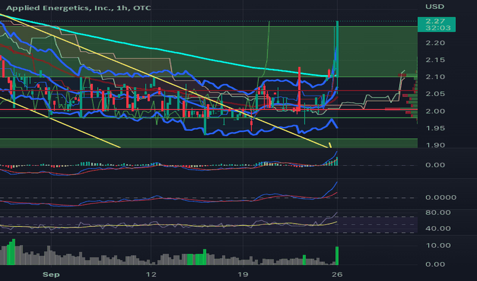Click the Sep date label on time axis
The image size is (477, 281).
click(51, 275)
